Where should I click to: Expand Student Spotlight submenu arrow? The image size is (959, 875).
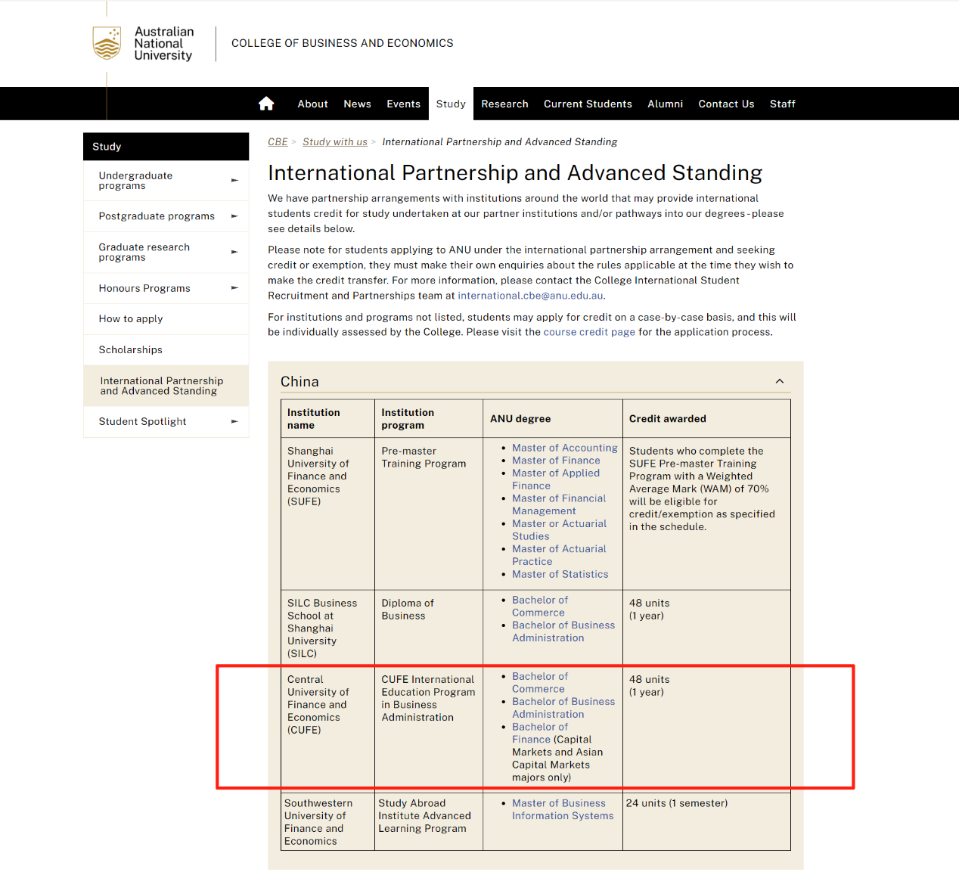click(234, 421)
